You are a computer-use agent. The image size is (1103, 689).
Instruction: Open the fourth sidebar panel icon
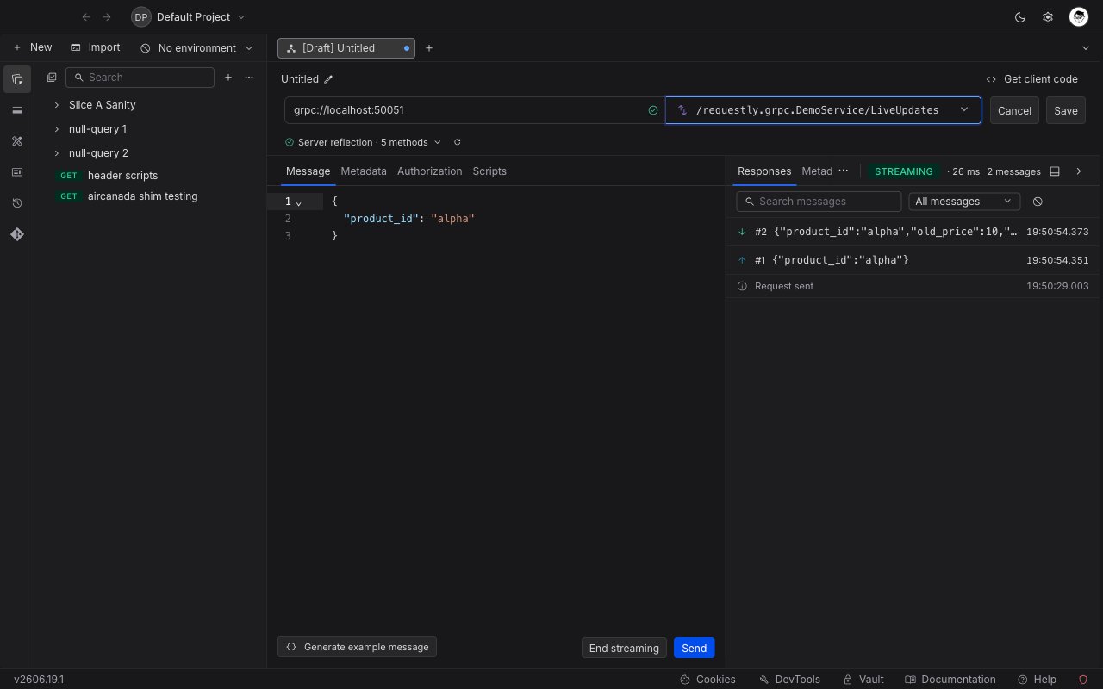17,172
